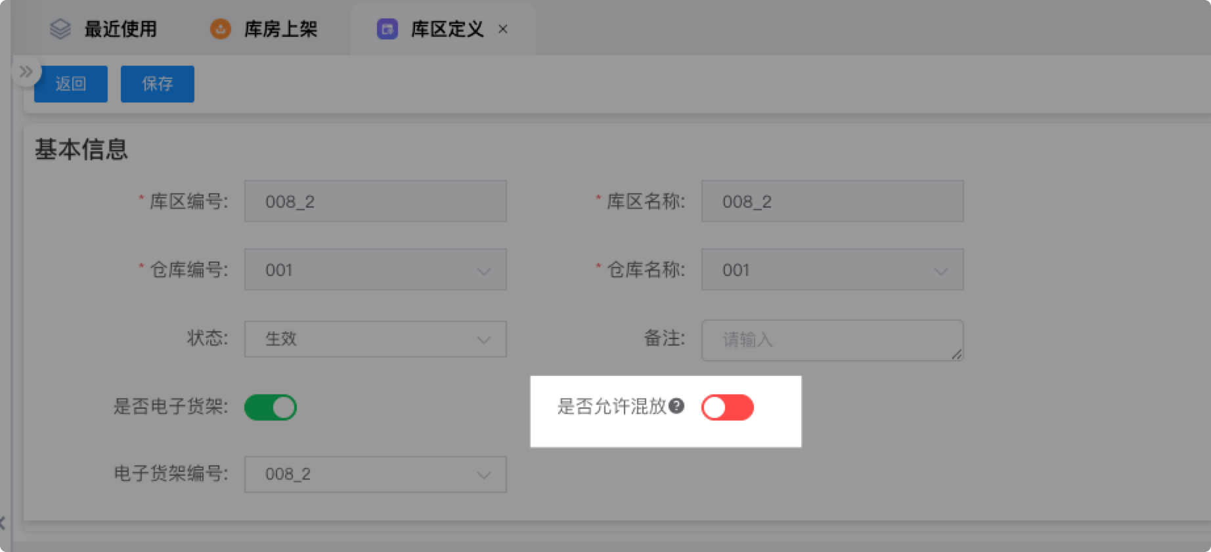Close the 库区定义 tab
This screenshot has height=552, width=1211.
pos(503,29)
